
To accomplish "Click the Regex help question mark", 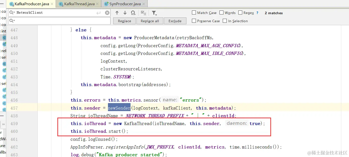I will coord(257,13).
